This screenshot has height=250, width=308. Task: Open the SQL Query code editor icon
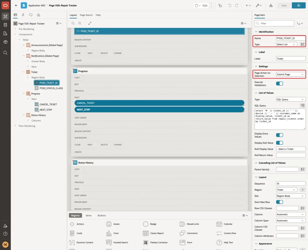303,105
